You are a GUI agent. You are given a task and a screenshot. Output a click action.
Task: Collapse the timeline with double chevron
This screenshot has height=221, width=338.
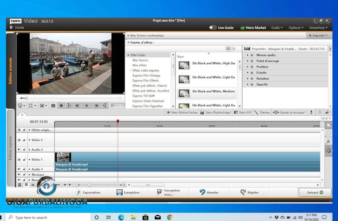(22, 115)
